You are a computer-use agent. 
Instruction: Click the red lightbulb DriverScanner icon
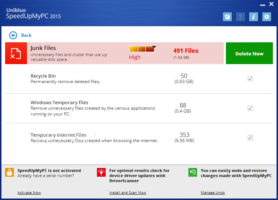click(101, 172)
